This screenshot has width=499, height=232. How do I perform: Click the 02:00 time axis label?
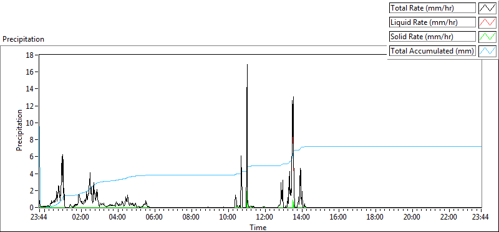tap(81, 218)
